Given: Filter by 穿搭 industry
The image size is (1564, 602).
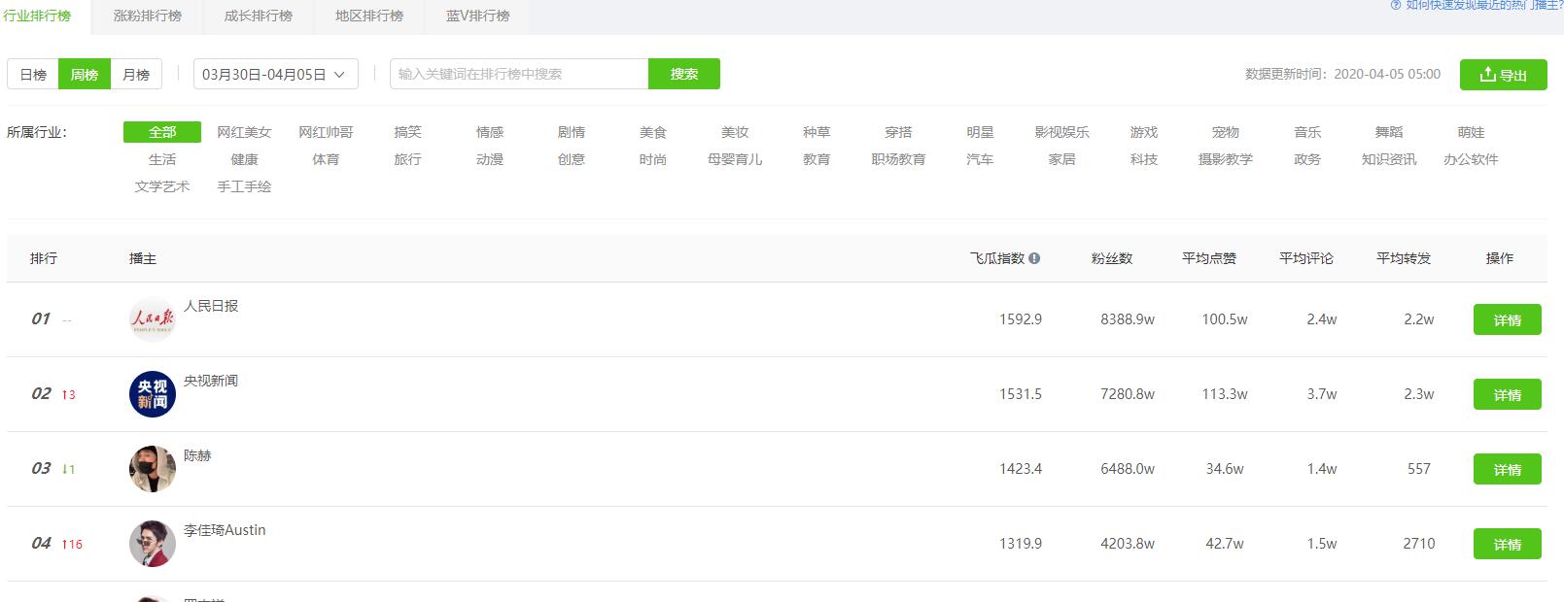Looking at the screenshot, I should [x=898, y=132].
